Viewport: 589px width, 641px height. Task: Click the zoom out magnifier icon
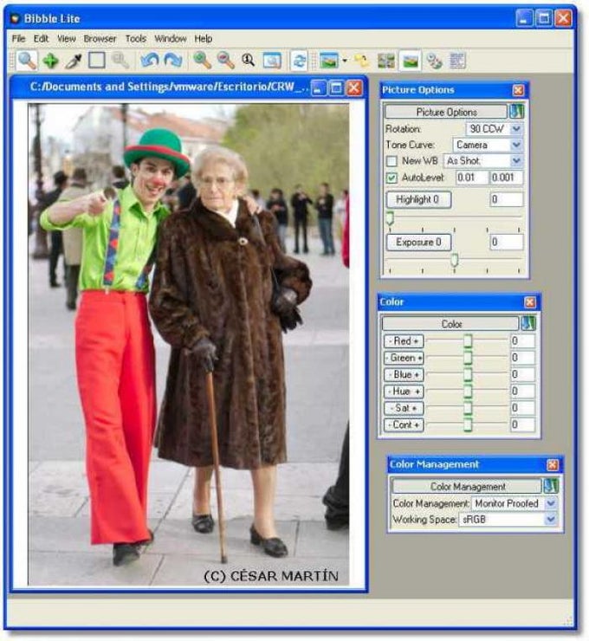225,61
